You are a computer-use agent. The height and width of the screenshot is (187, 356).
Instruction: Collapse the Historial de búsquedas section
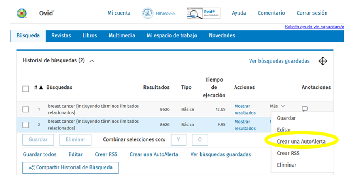(x=92, y=61)
